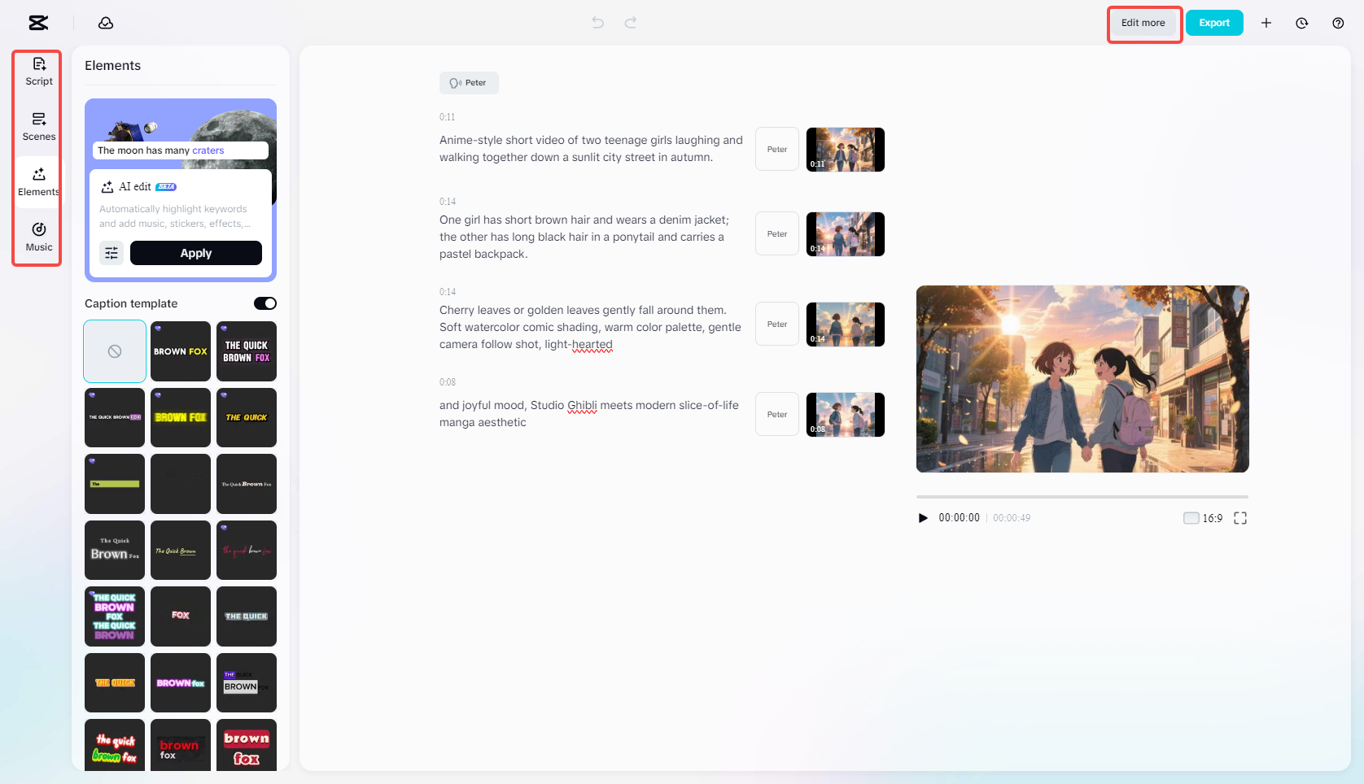Open the cloud storage icon
The height and width of the screenshot is (784, 1364).
tap(106, 23)
